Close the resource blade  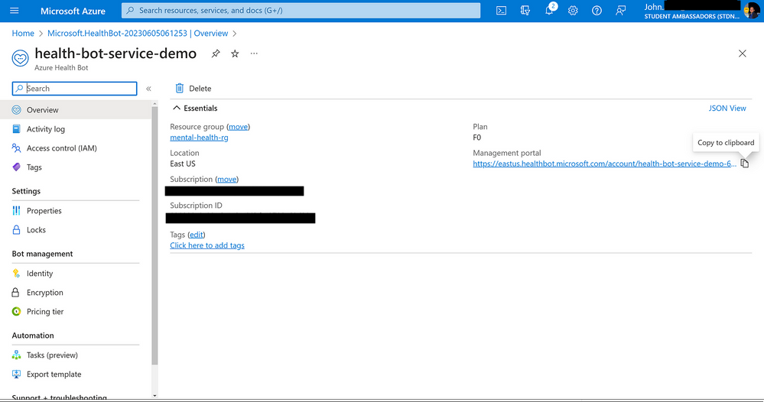coord(742,53)
